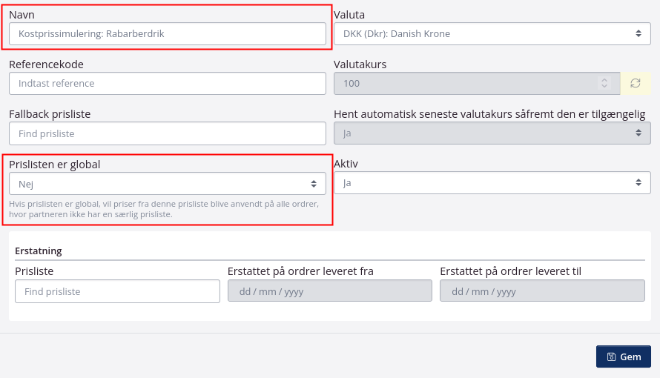The image size is (660, 378).
Task: Expand the Prislisten er global dropdown
Action: point(167,184)
